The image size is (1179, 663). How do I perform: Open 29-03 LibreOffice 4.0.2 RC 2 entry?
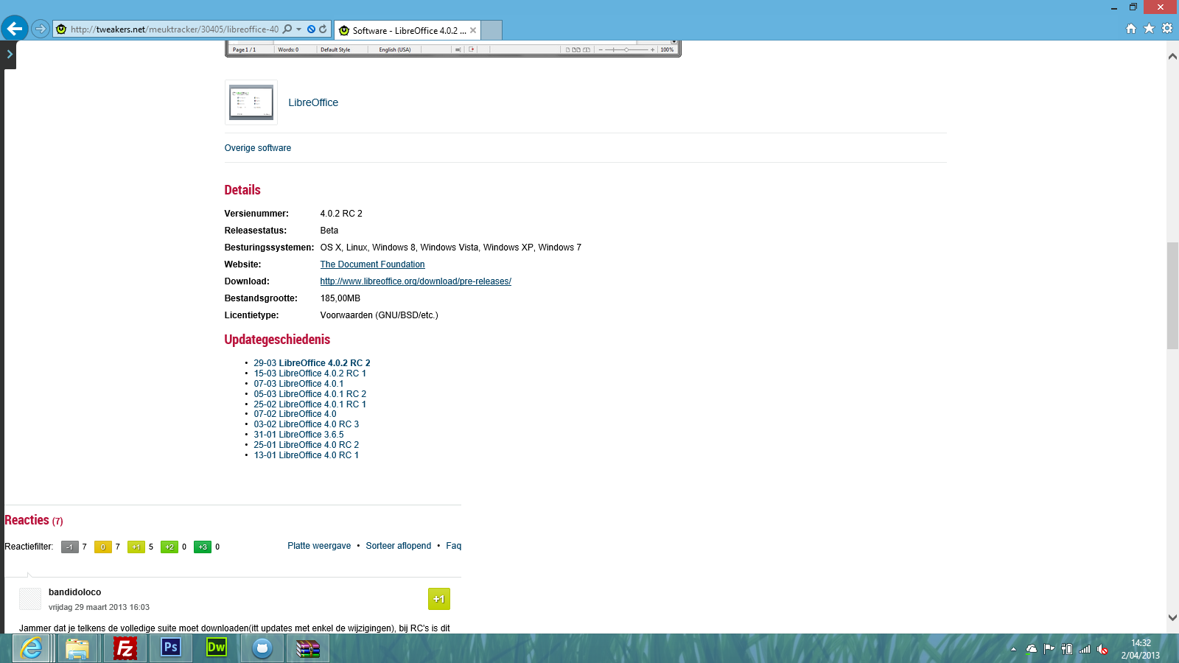coord(312,363)
